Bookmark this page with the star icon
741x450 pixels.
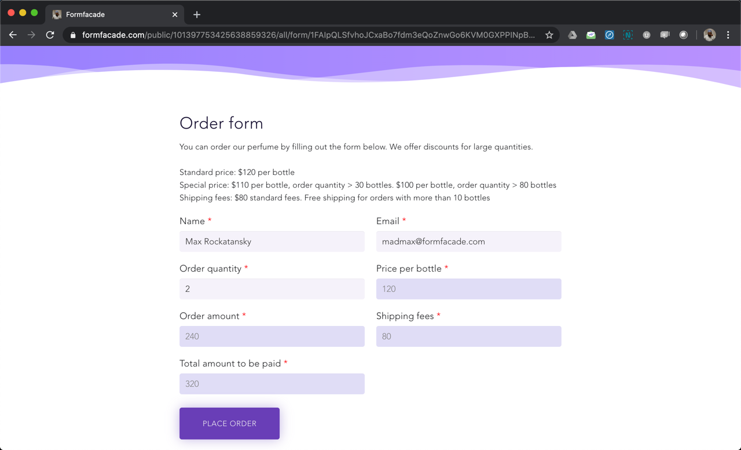pos(549,35)
